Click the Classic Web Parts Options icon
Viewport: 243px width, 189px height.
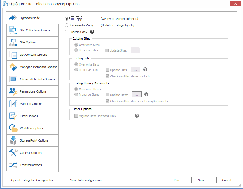[13, 79]
